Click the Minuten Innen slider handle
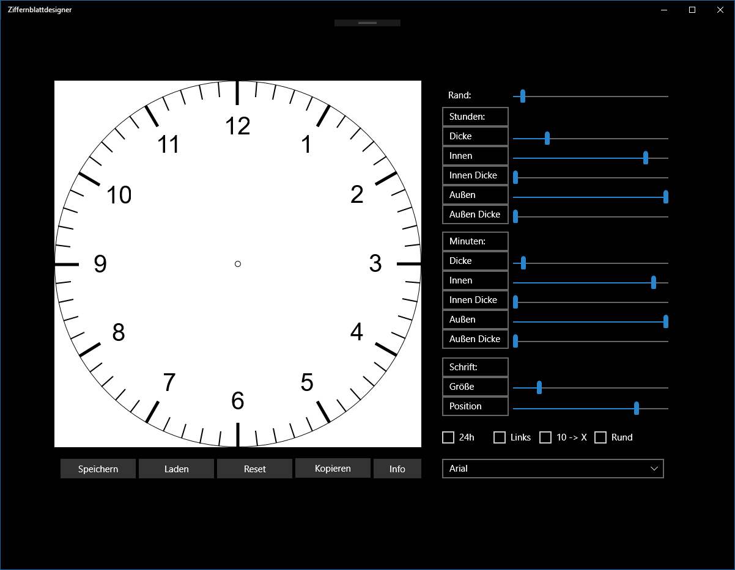 pos(654,282)
